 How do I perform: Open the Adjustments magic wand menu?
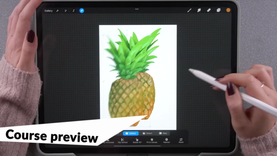click(65, 11)
